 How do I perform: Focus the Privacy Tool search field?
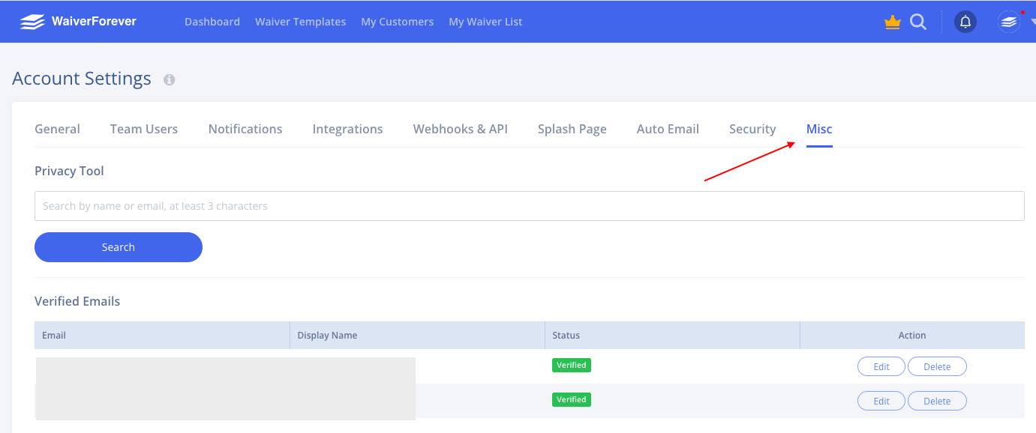pos(529,206)
